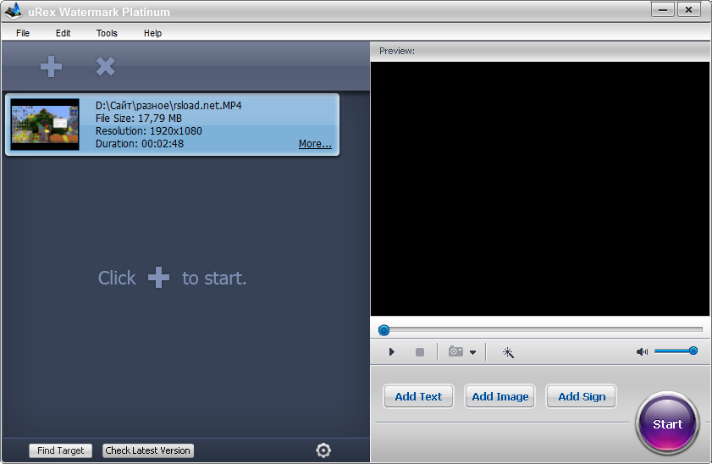712x464 pixels.
Task: Minimize the uRex Watermark window
Action: coord(663,9)
